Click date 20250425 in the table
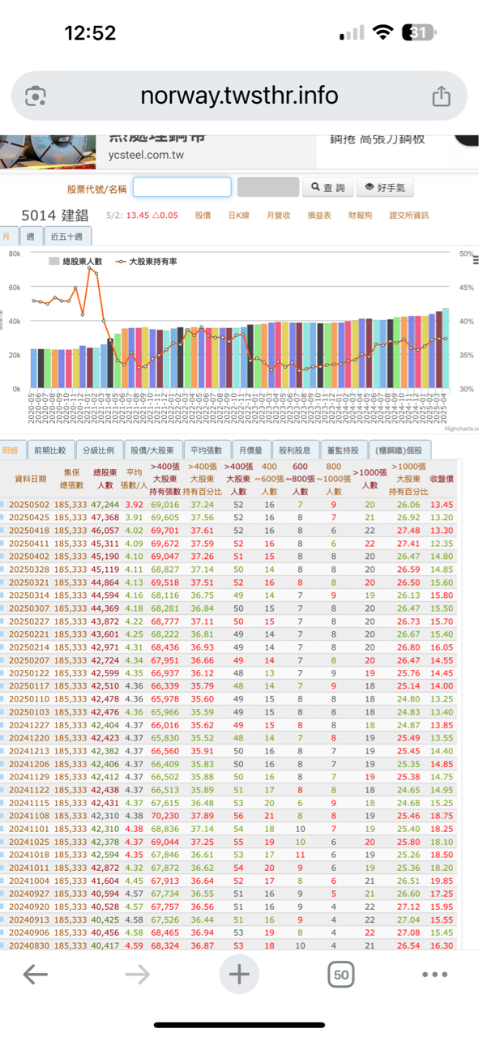This screenshot has width=479, height=1037. (x=29, y=518)
